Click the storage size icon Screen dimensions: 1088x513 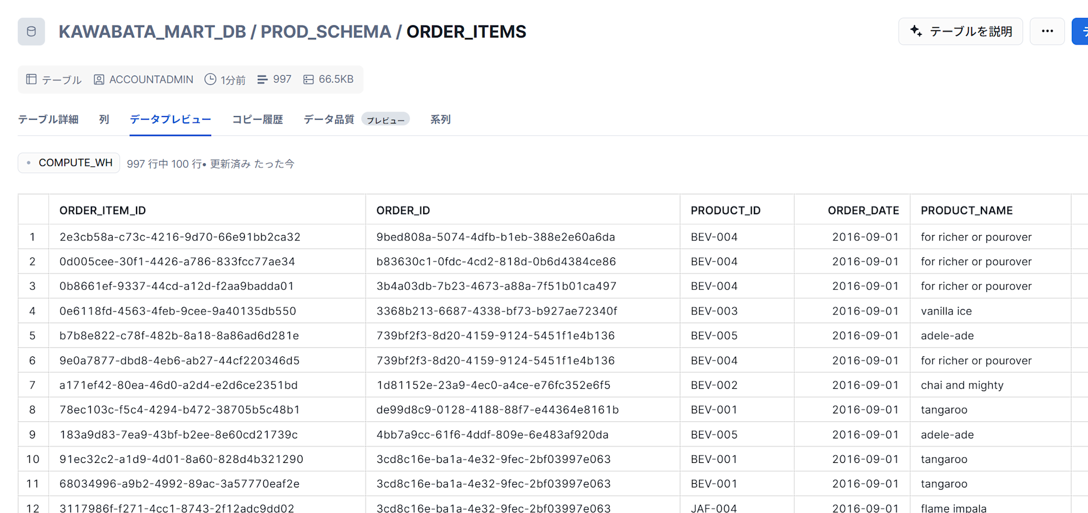click(308, 79)
